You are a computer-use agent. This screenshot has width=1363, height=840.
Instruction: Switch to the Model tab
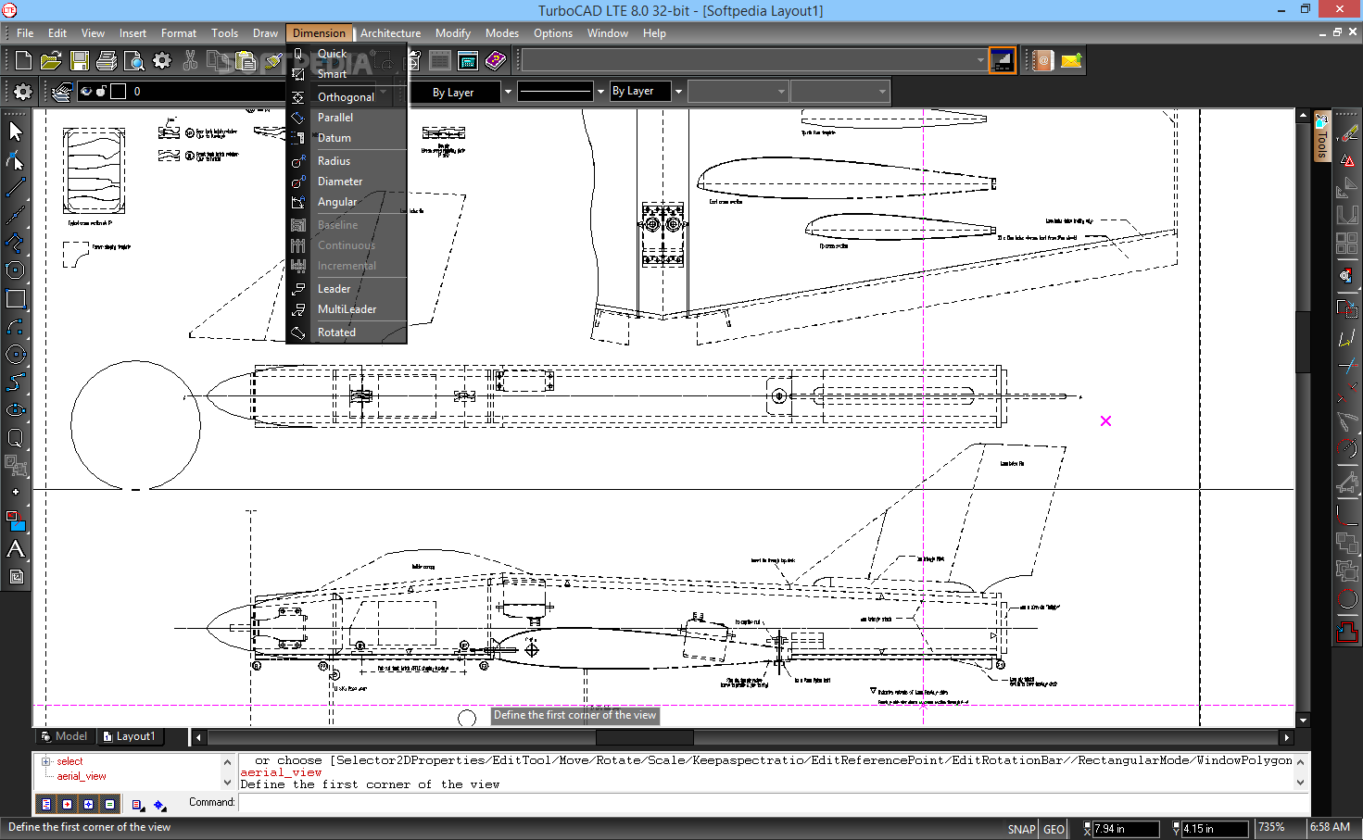click(64, 736)
